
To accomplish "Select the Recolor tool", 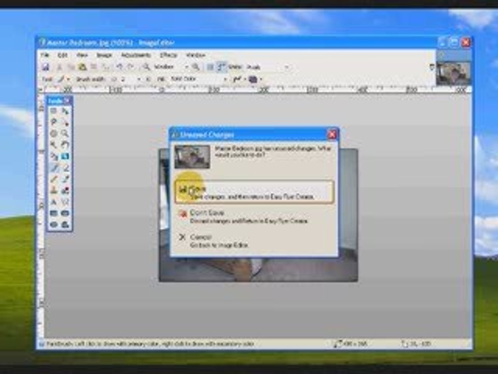I will [65, 191].
